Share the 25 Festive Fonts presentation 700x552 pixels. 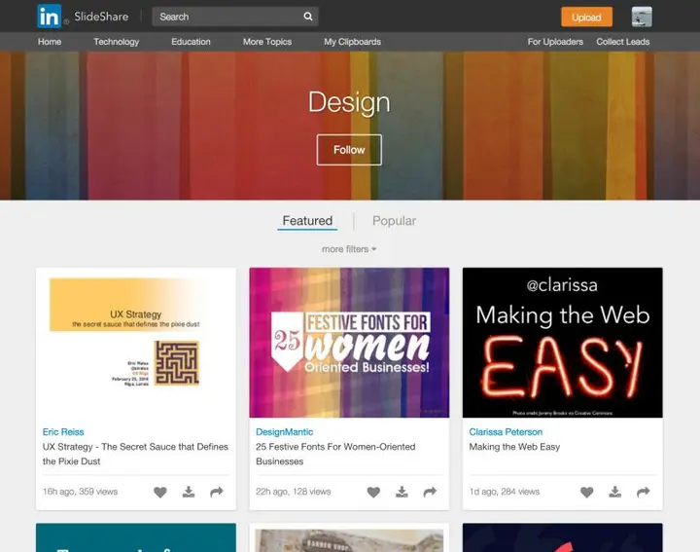(430, 492)
